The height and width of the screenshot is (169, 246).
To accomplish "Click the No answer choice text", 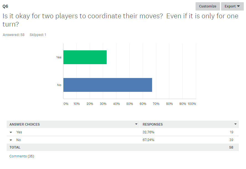I will (x=19, y=140).
